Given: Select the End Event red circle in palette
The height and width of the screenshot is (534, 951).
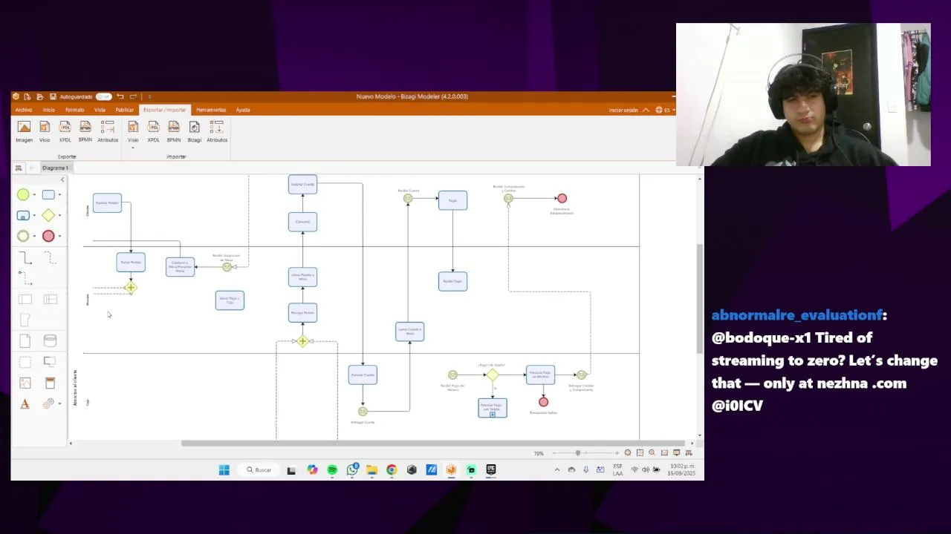Looking at the screenshot, I should click(x=48, y=236).
